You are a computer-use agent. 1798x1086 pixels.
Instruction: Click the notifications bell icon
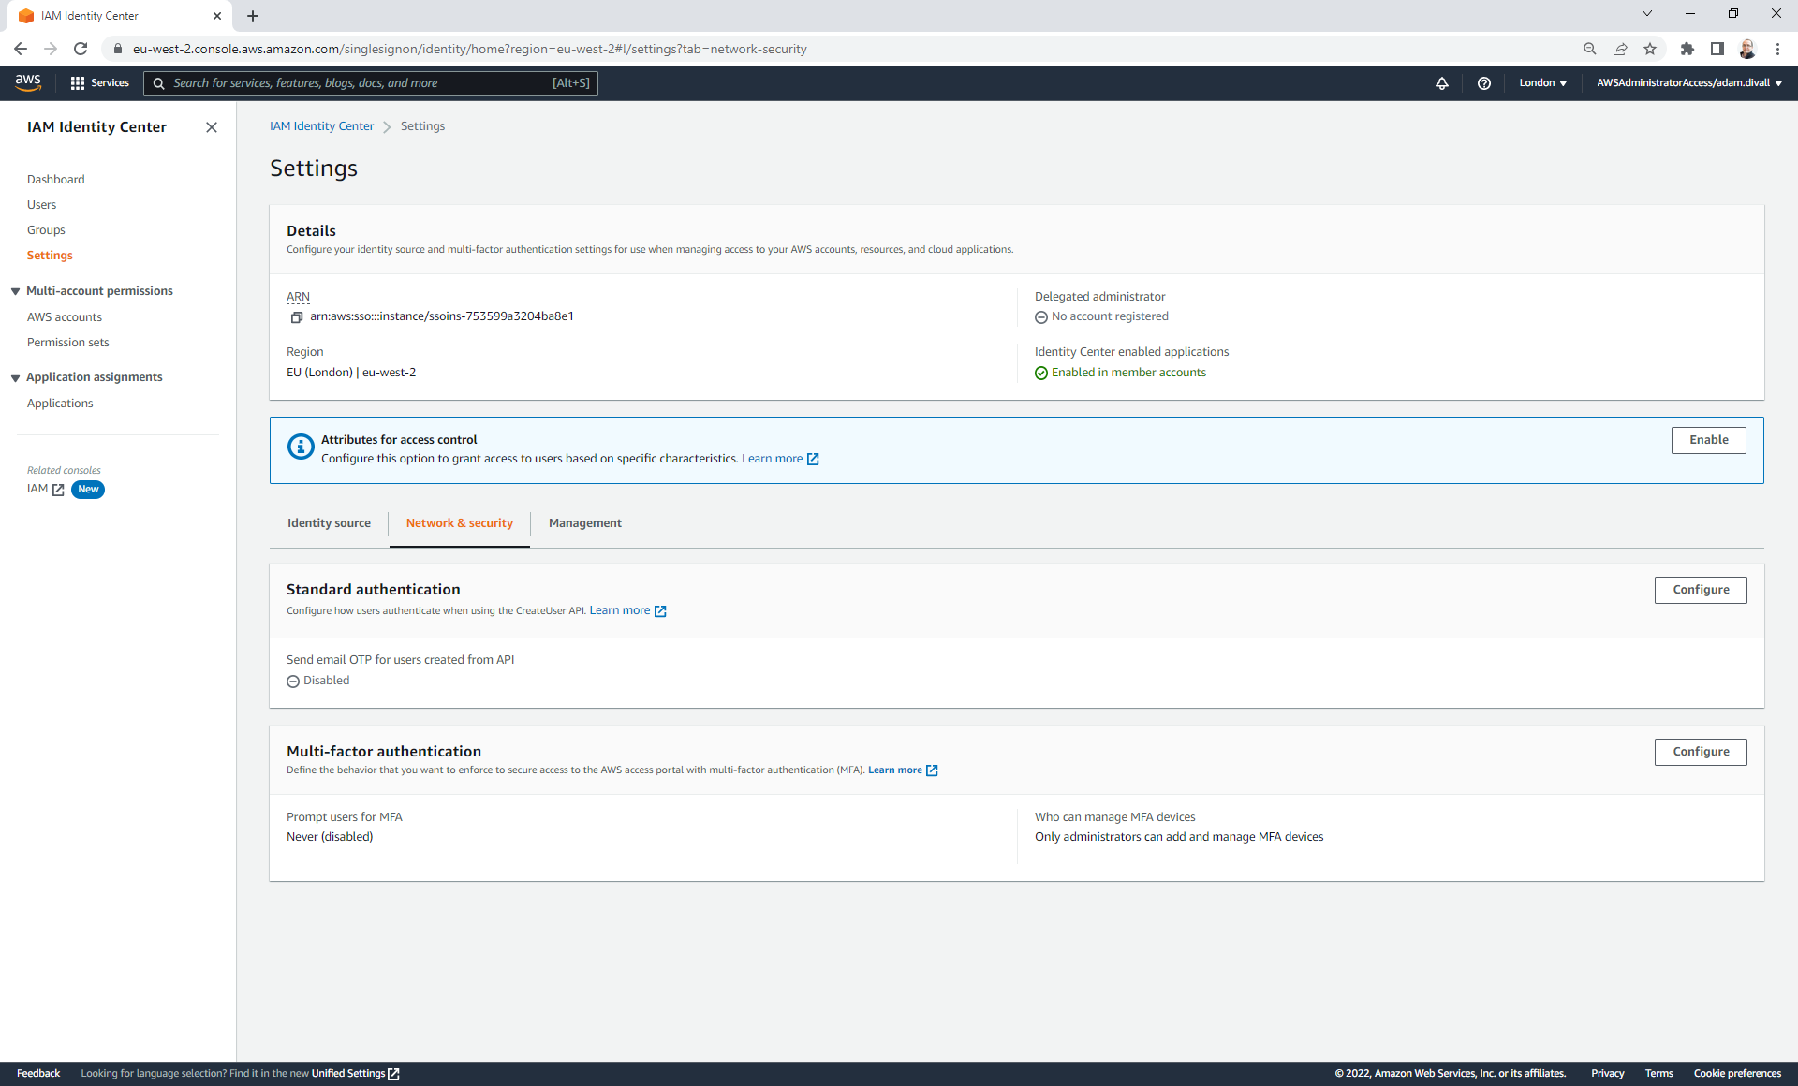pyautogui.click(x=1442, y=83)
